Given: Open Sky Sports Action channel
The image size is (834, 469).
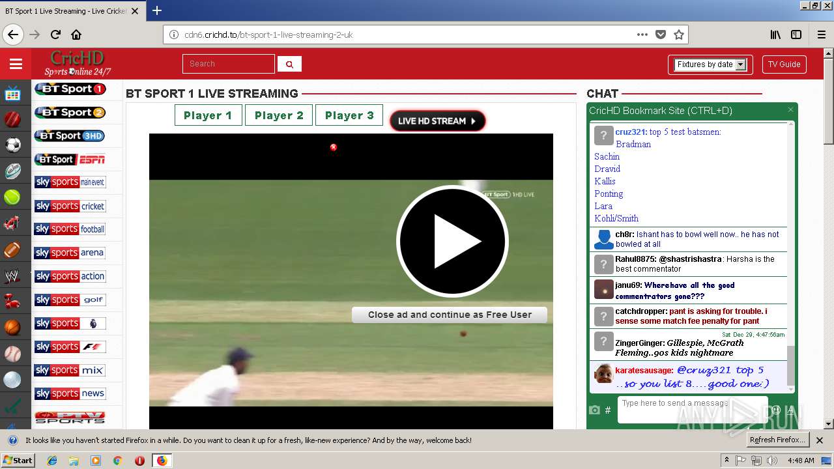Looking at the screenshot, I should (x=70, y=276).
